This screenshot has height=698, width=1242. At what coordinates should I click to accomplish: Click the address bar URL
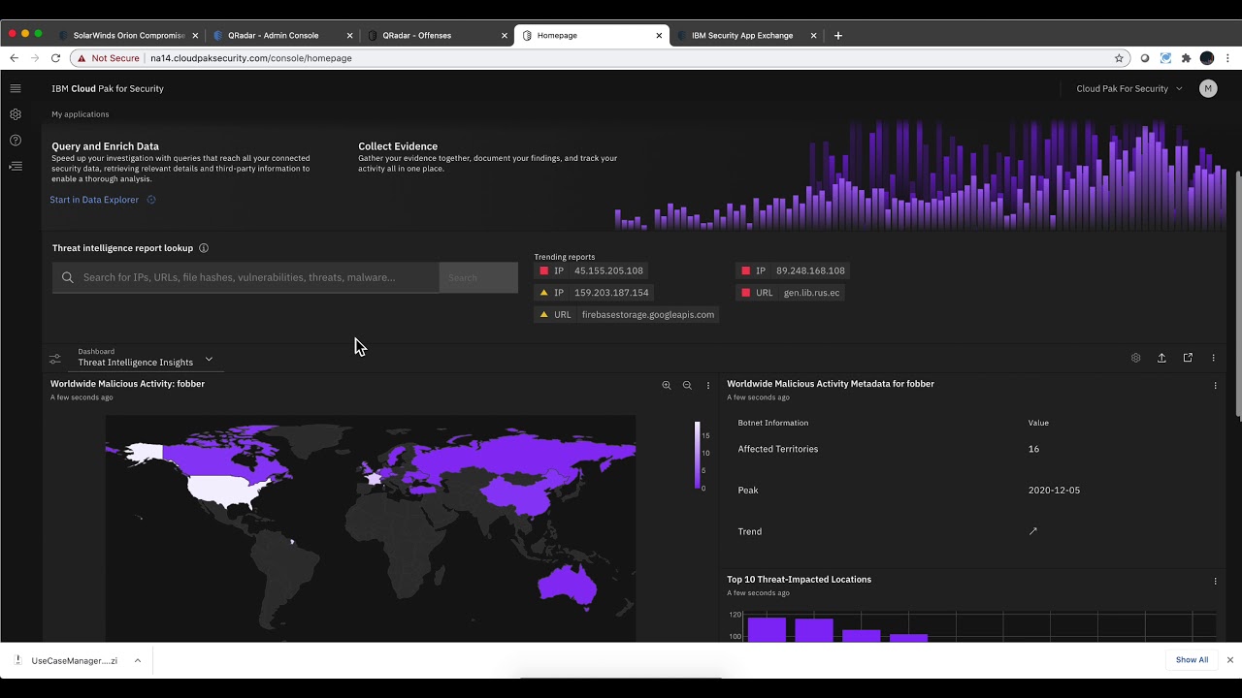[x=251, y=58]
